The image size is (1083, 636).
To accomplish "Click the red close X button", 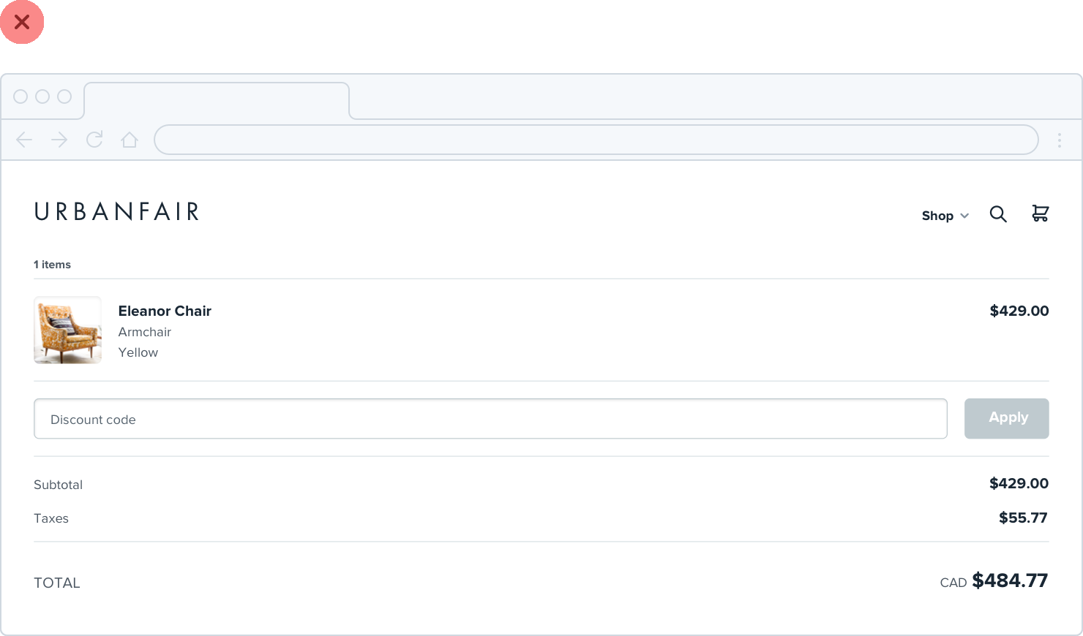I will coord(22,22).
